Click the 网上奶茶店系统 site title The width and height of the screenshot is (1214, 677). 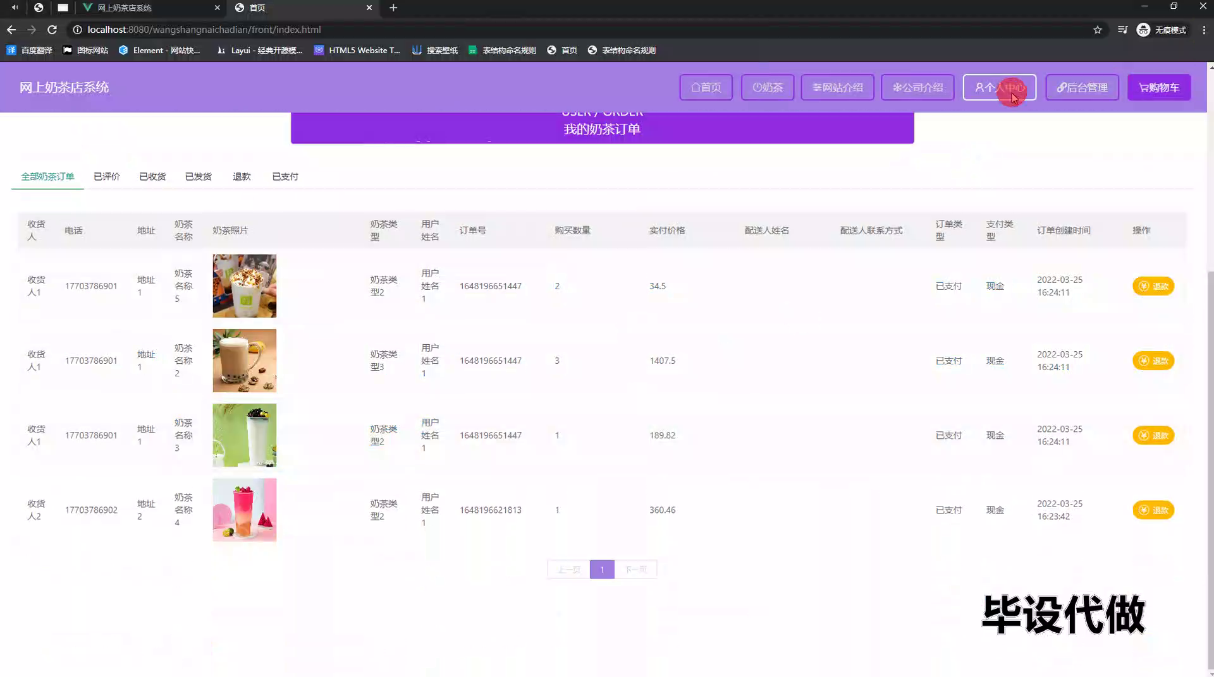[64, 87]
